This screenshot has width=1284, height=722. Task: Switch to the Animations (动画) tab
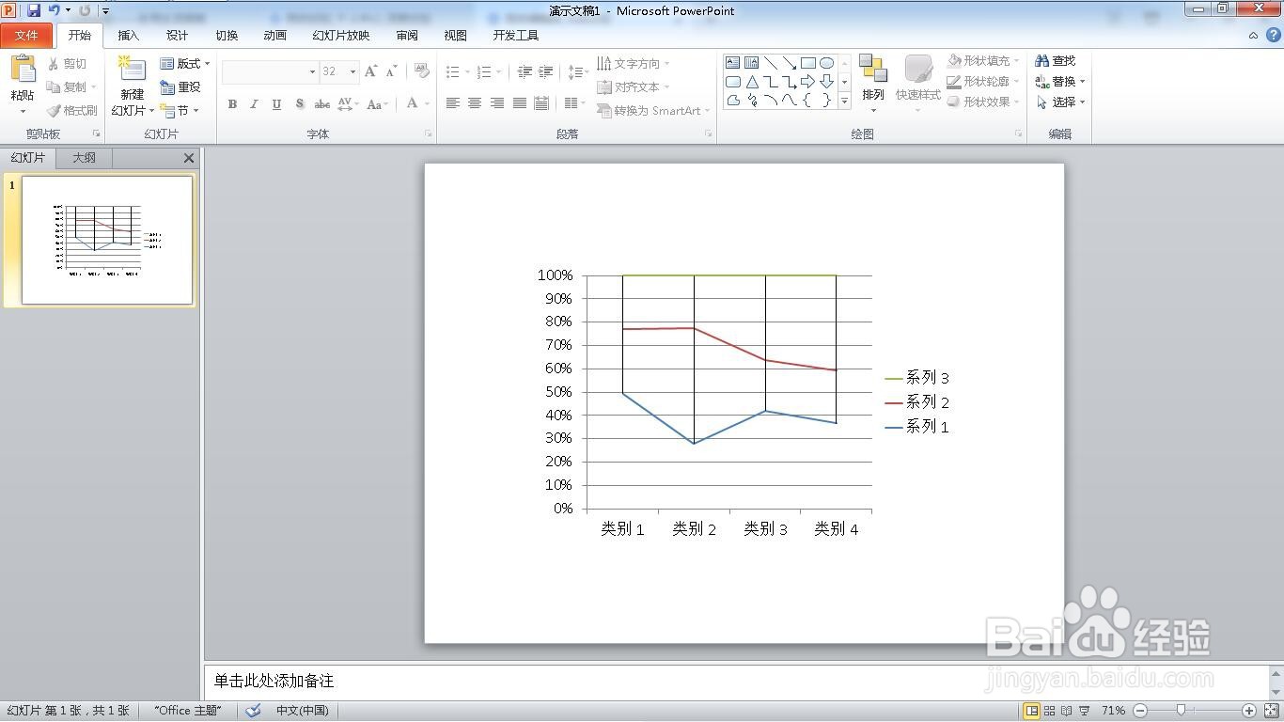(x=274, y=36)
